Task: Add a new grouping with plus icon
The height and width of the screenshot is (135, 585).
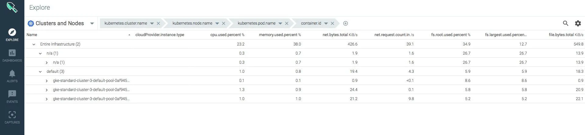Action: (x=345, y=23)
